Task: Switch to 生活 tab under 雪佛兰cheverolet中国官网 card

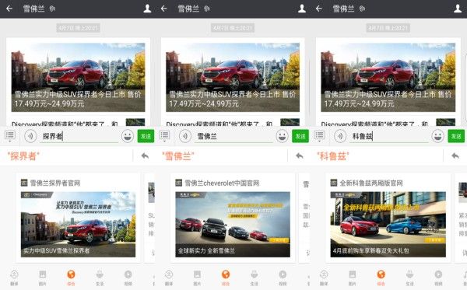Action: coord(254,278)
